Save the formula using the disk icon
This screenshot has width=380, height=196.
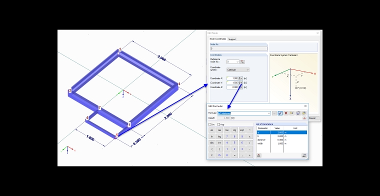(298, 113)
